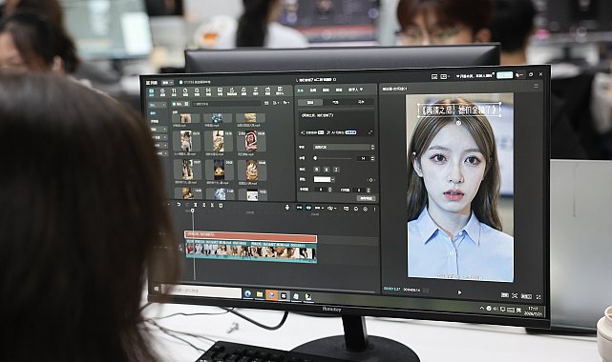Open the Media tab in the top toolbar

152,92
